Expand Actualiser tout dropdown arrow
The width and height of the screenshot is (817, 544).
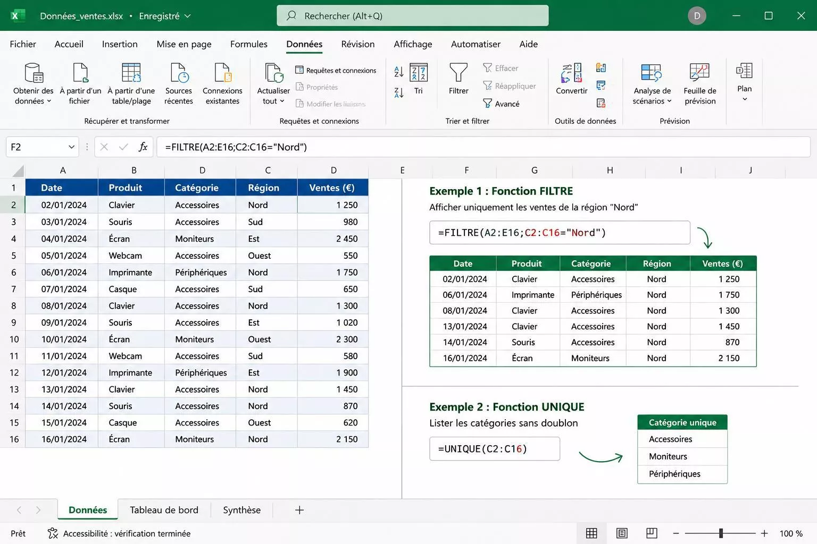tap(282, 101)
